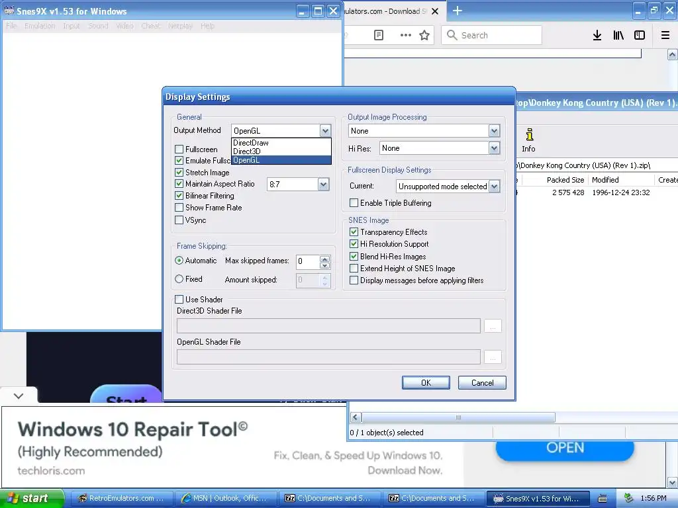The height and width of the screenshot is (508, 678).
Task: Open Firefox downloads arrow icon
Action: (597, 35)
